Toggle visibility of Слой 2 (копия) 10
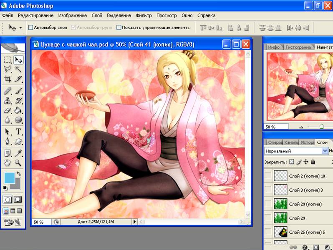This screenshot has width=333, height=250. (x=268, y=176)
